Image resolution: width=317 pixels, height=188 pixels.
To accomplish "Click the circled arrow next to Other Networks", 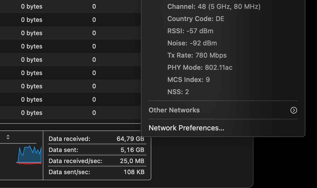I will click(x=294, y=110).
